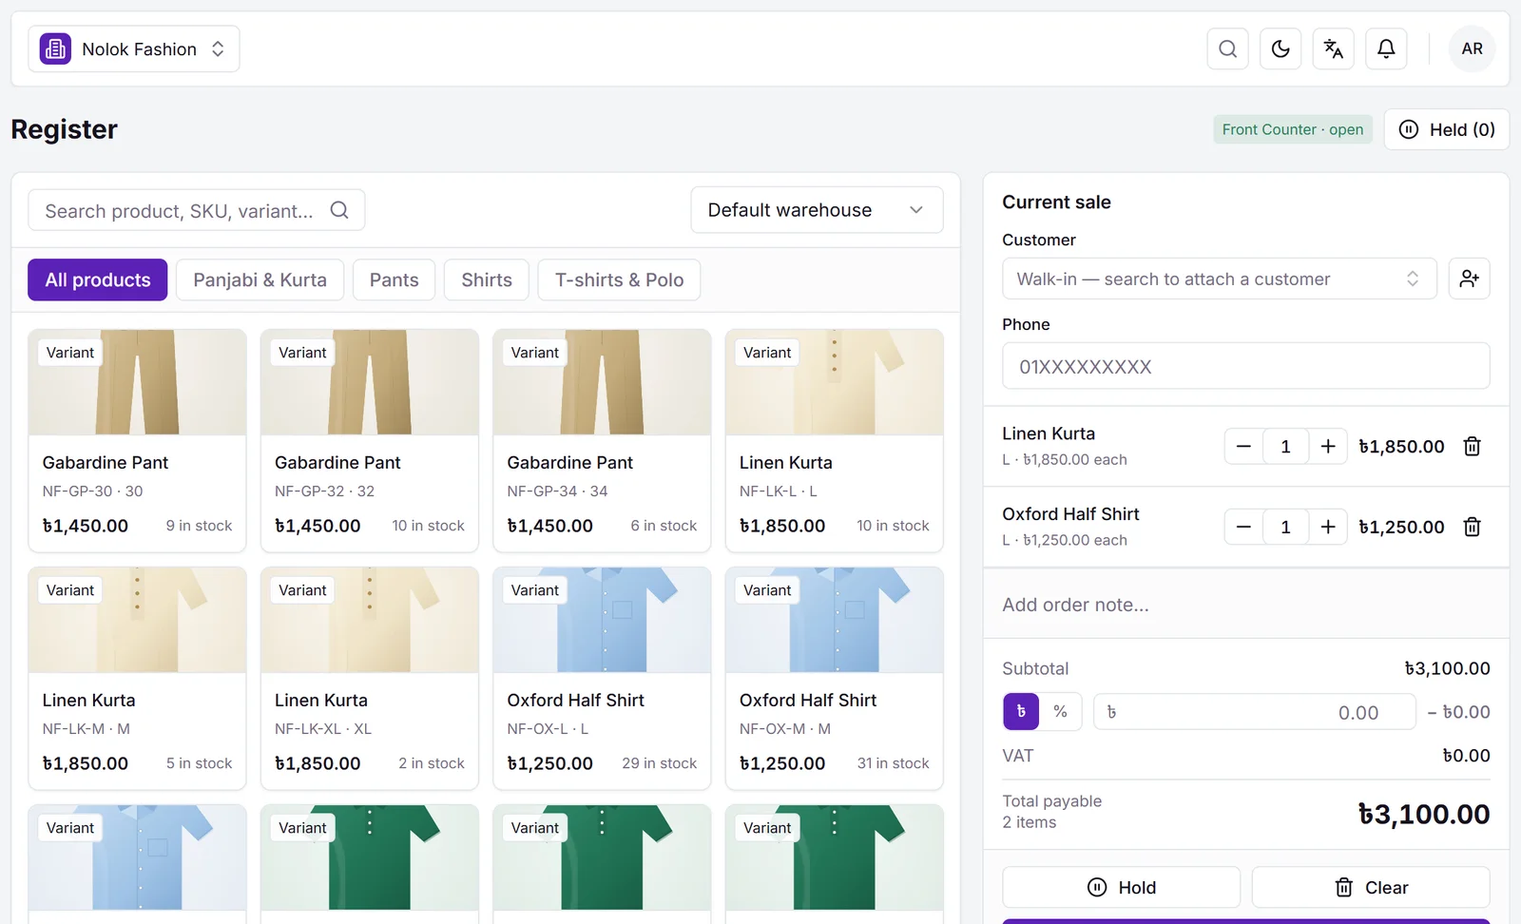This screenshot has width=1521, height=924.
Task: Filter by Pants category
Action: 394,279
